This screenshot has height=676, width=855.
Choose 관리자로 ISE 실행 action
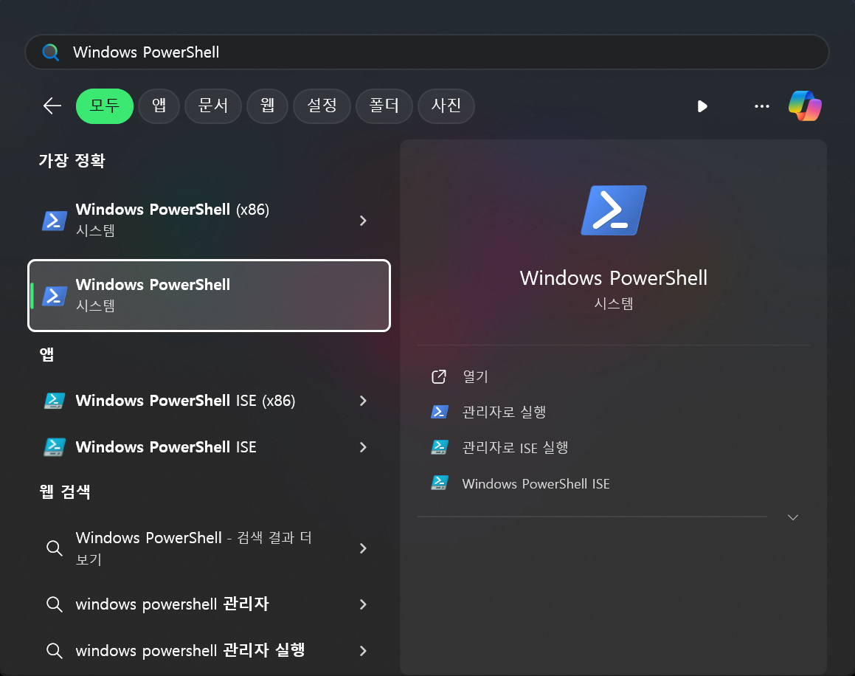click(x=614, y=448)
